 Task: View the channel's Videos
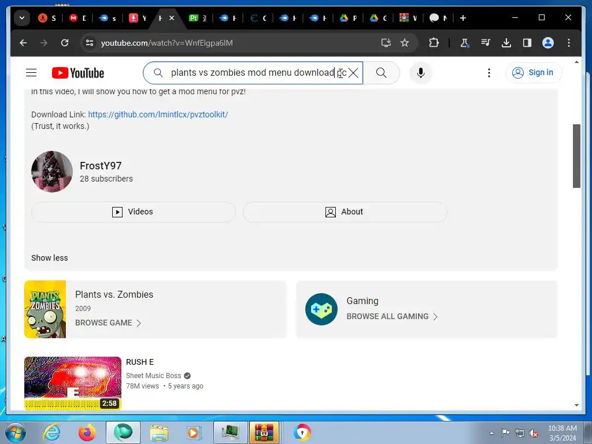(134, 212)
